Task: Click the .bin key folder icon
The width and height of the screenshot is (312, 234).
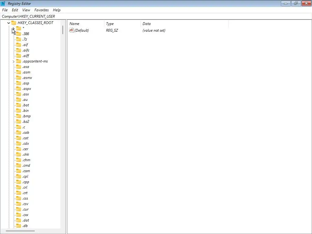Action: (19, 110)
